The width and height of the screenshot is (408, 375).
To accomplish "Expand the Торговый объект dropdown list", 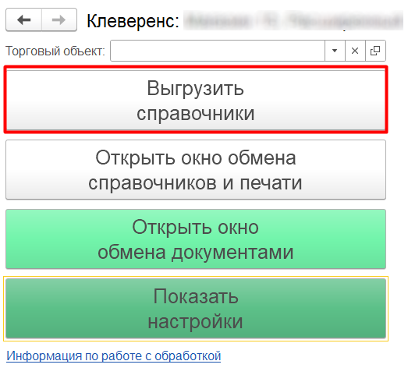I will 335,51.
